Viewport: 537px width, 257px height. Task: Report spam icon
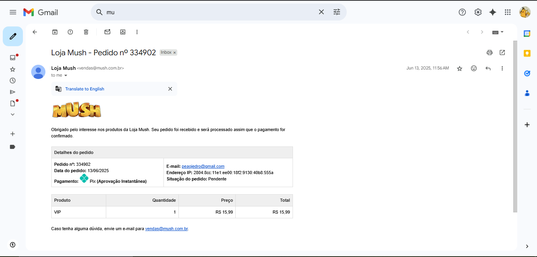[x=70, y=32]
